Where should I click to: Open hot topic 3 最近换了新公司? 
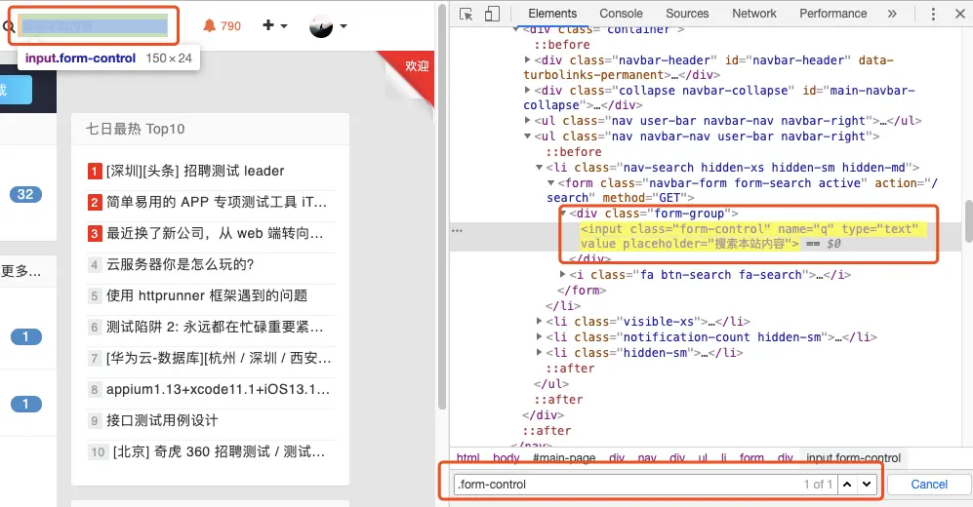pos(215,234)
